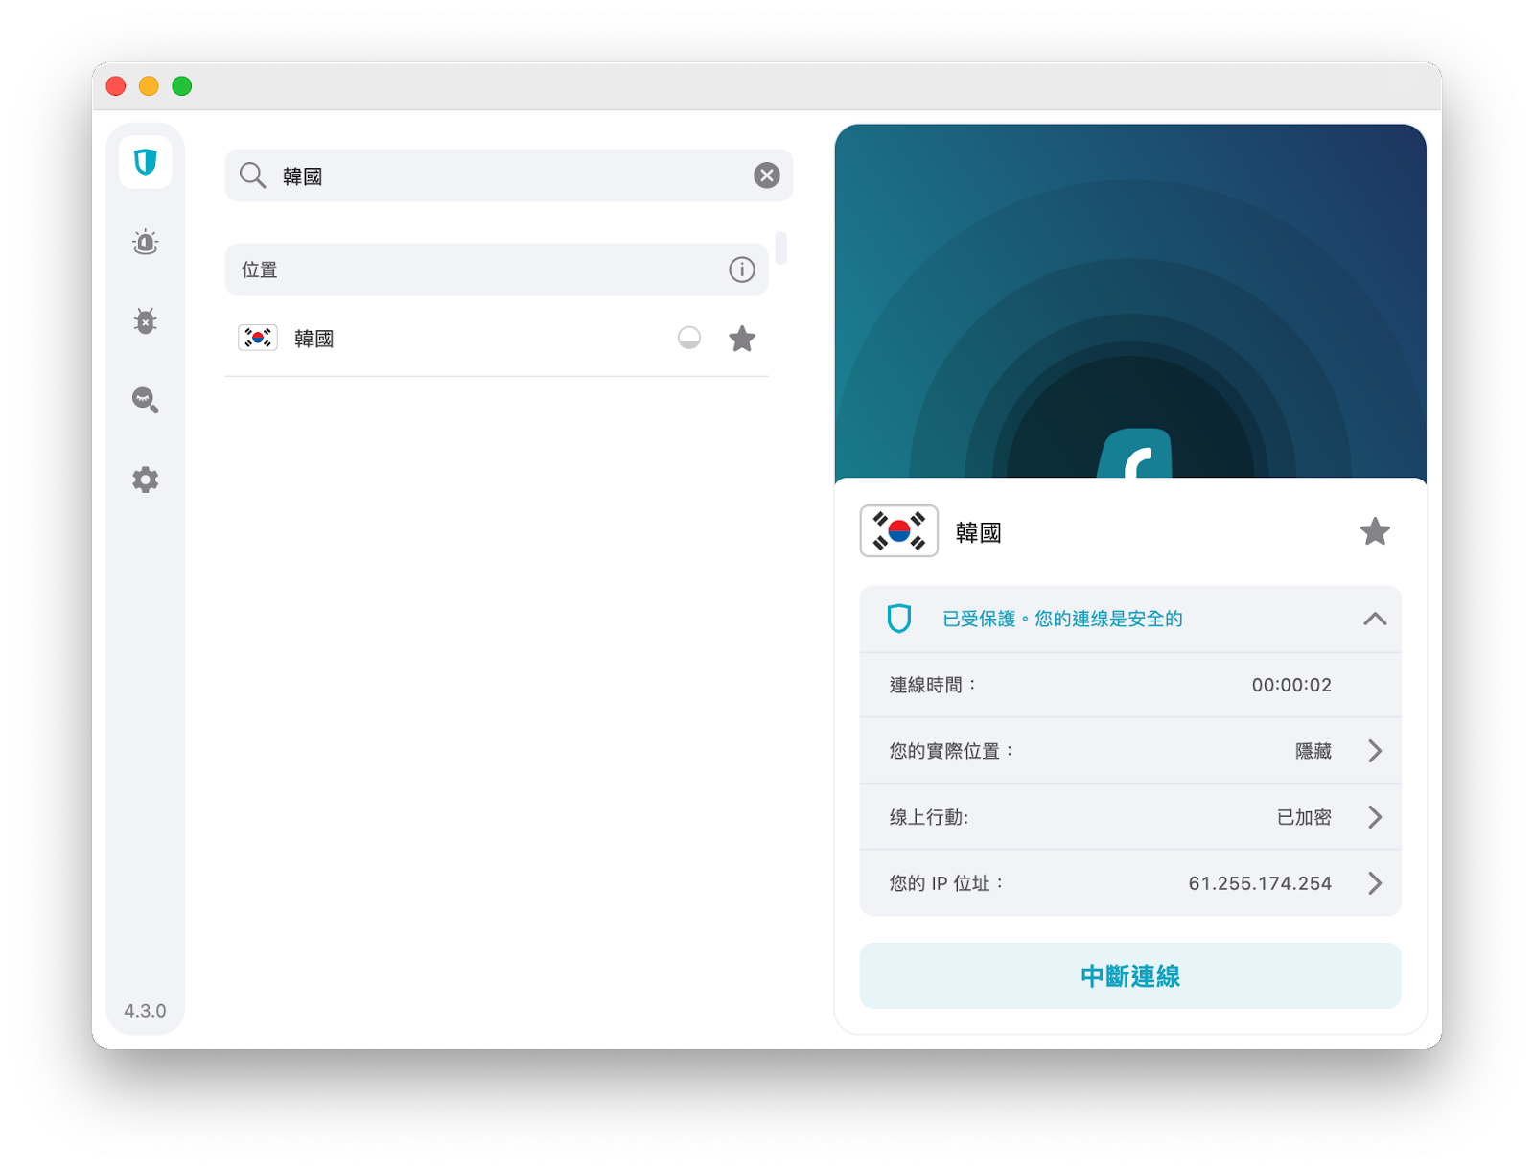Screen dimensions: 1534x1171
Task: Open the VPN shield tab in sidebar
Action: 146,162
